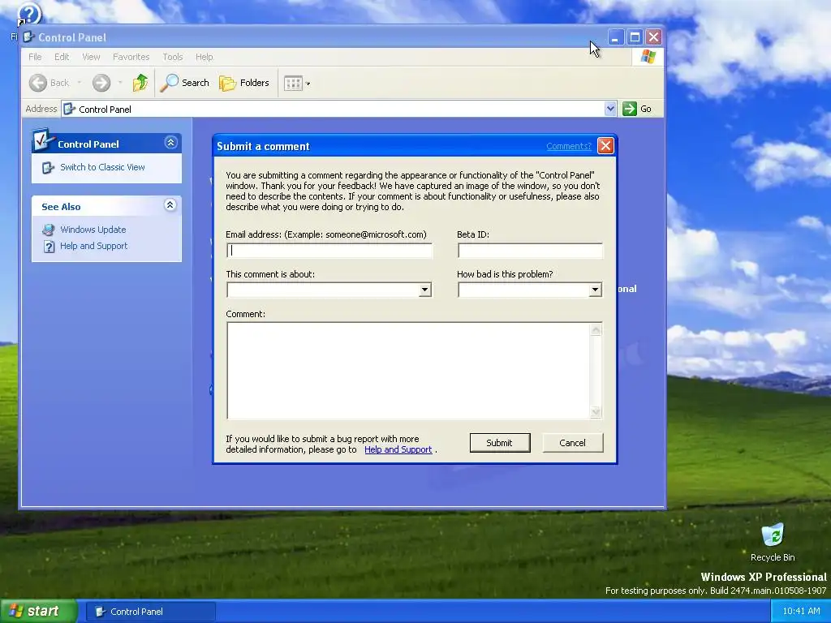Image resolution: width=831 pixels, height=623 pixels.
Task: Open the 'This comment is about' dropdown
Action: [x=424, y=290]
